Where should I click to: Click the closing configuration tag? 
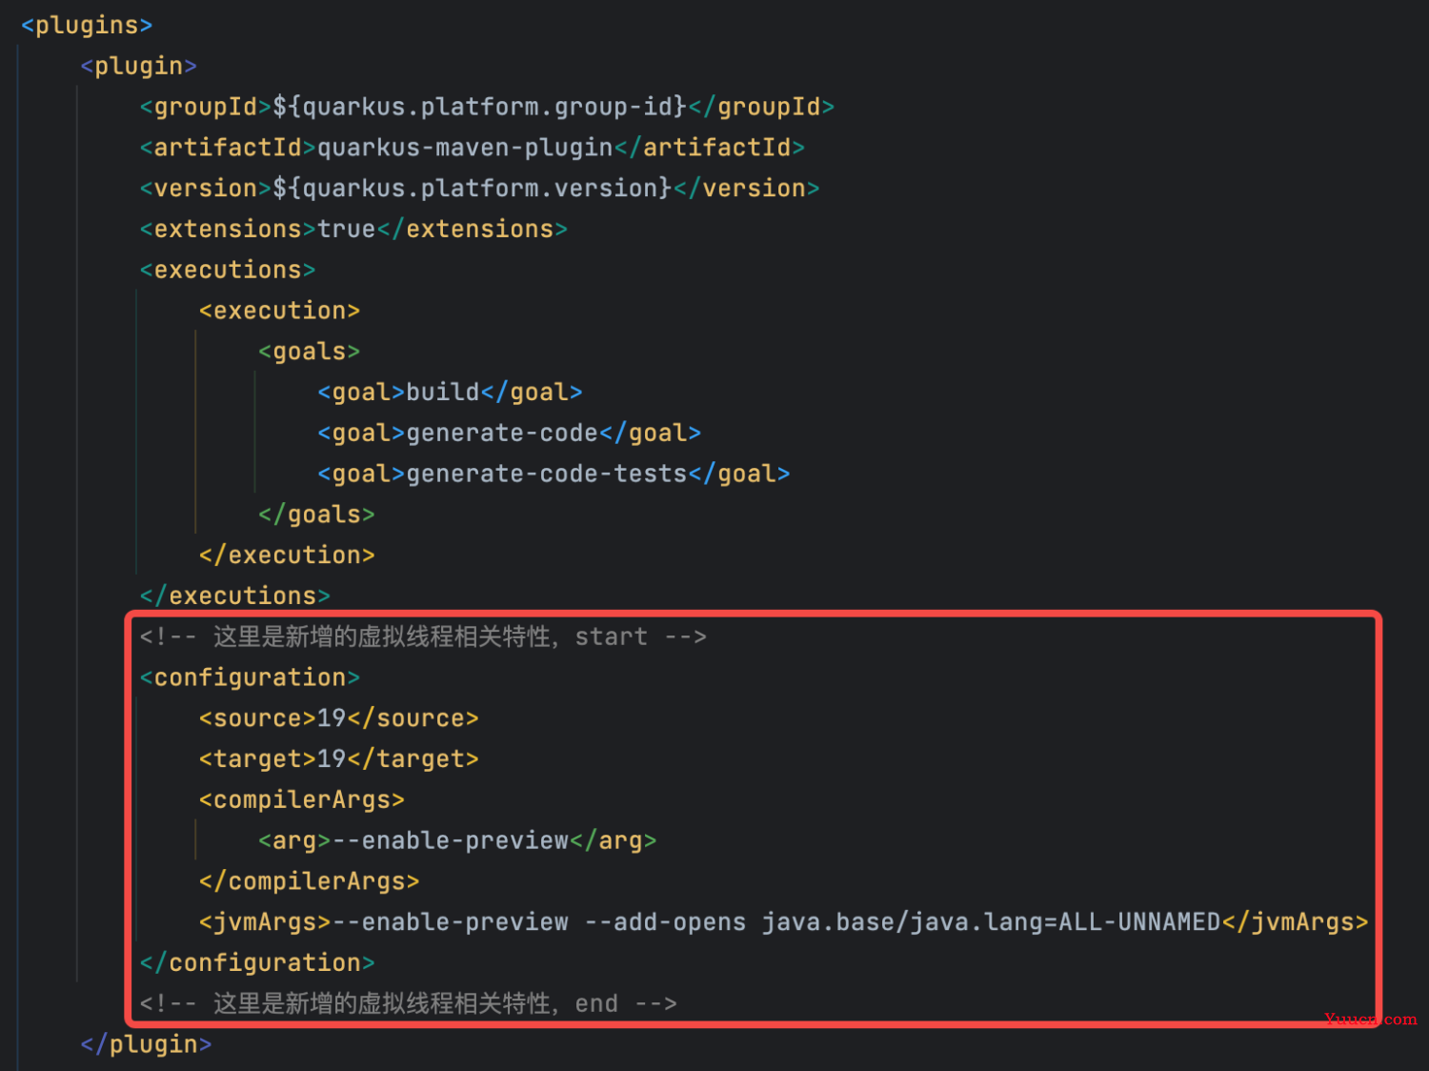point(257,963)
